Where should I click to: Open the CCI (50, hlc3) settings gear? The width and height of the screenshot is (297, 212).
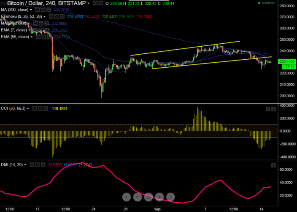(x=40, y=109)
